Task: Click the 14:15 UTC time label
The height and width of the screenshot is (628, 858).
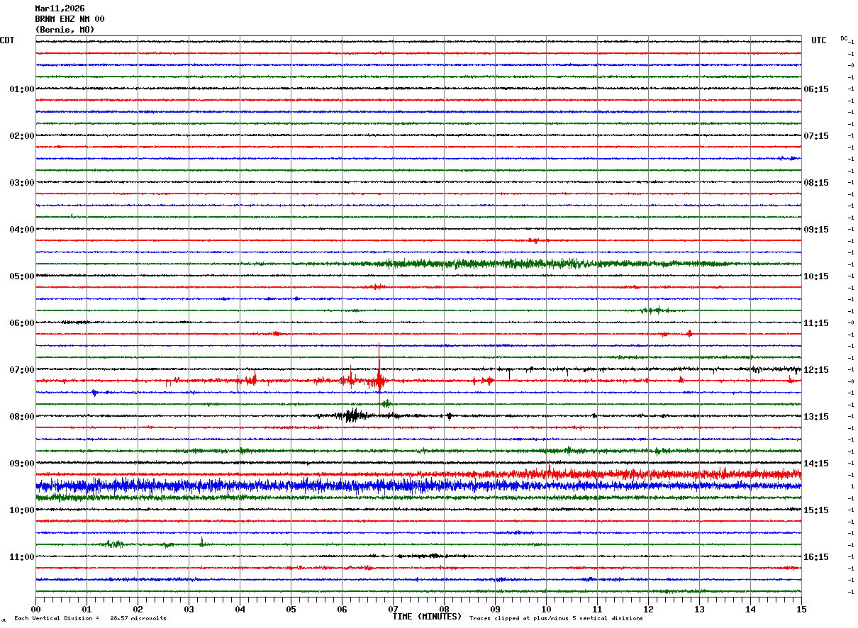Action: pyautogui.click(x=816, y=464)
